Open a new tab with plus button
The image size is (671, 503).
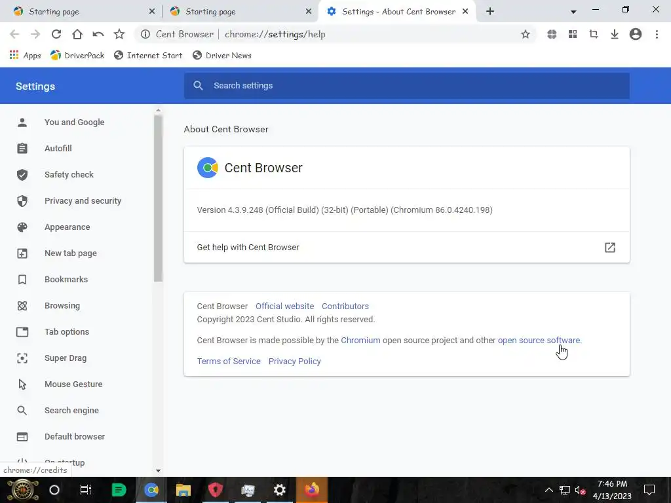coord(490,12)
